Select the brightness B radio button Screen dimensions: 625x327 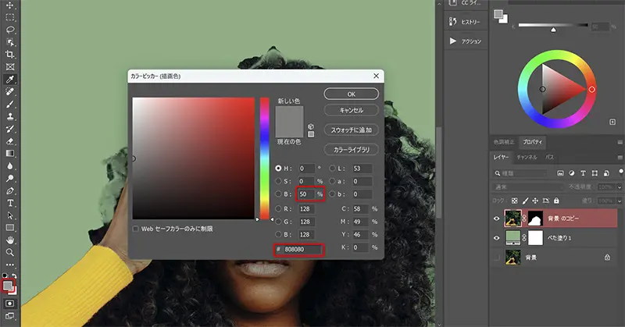pos(278,194)
